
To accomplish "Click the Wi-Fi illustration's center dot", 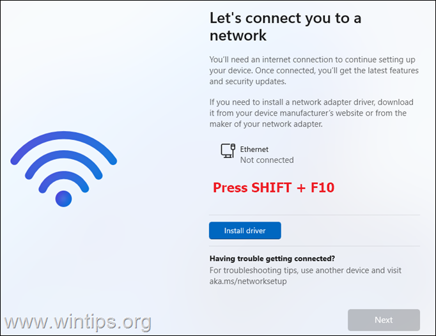I will (64, 199).
